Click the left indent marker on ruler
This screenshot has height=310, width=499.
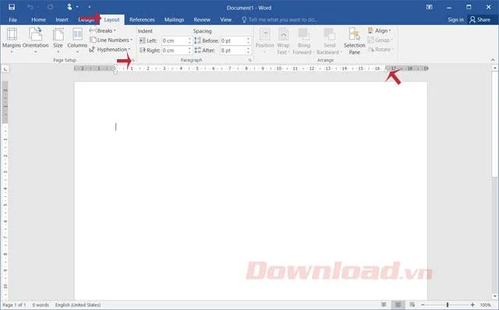tap(115, 72)
